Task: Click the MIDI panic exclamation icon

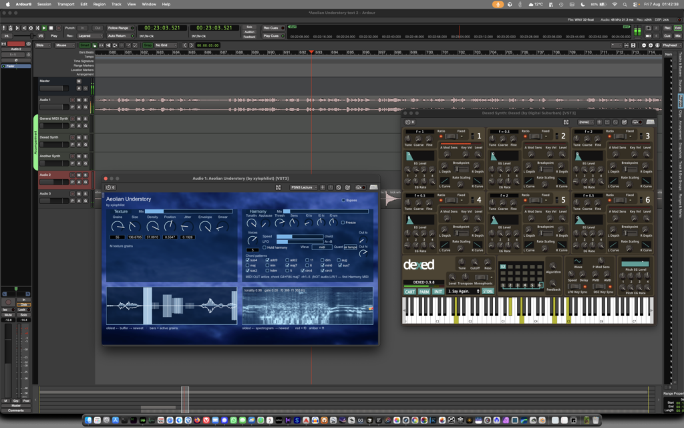Action: [x=4, y=28]
